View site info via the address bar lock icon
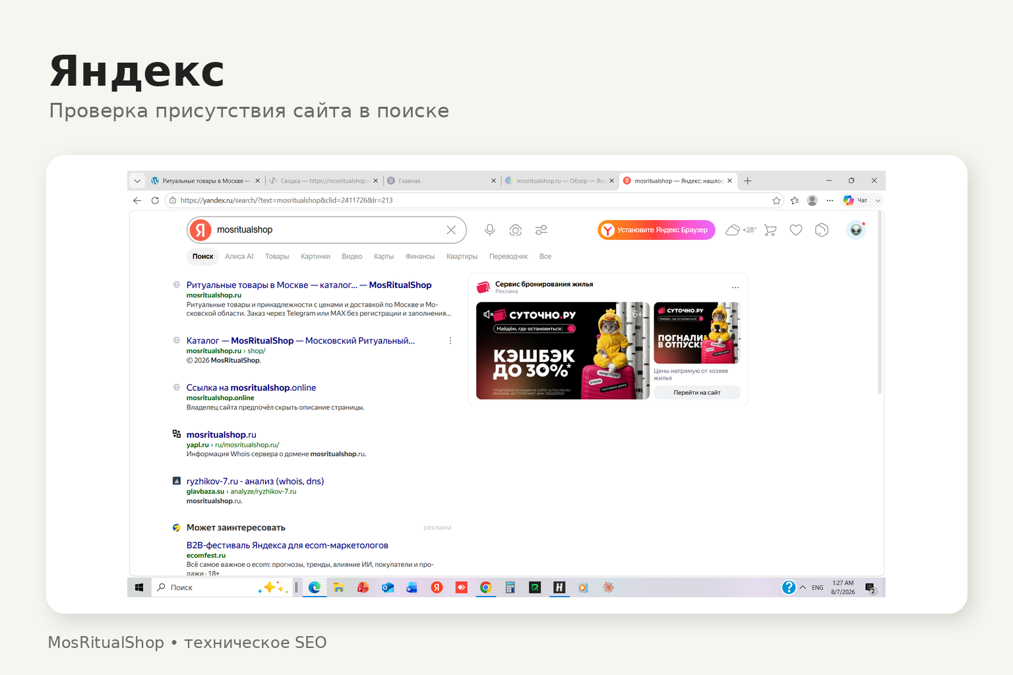This screenshot has height=675, width=1013. [x=173, y=200]
